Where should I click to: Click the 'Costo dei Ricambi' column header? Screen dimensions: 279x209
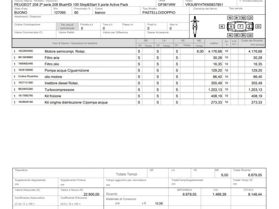coord(252,40)
